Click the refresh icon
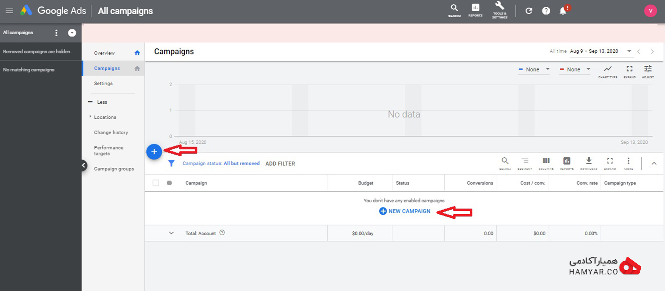 point(529,11)
